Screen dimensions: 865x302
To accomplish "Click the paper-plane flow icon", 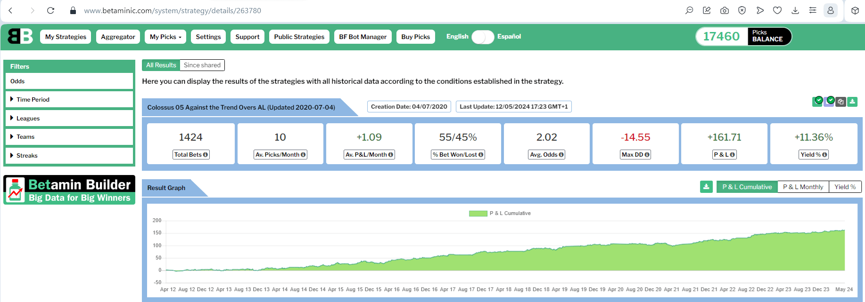I will pos(760,10).
